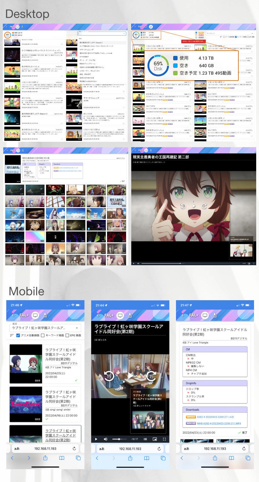Screen dimensions: 259x482
Task: Enable the キーワード録画 checkbox
Action: point(43,335)
